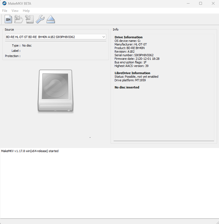Click the Firmware date 2120-12-01 line
The height and width of the screenshot is (224, 219).
pyautogui.click(x=137, y=59)
